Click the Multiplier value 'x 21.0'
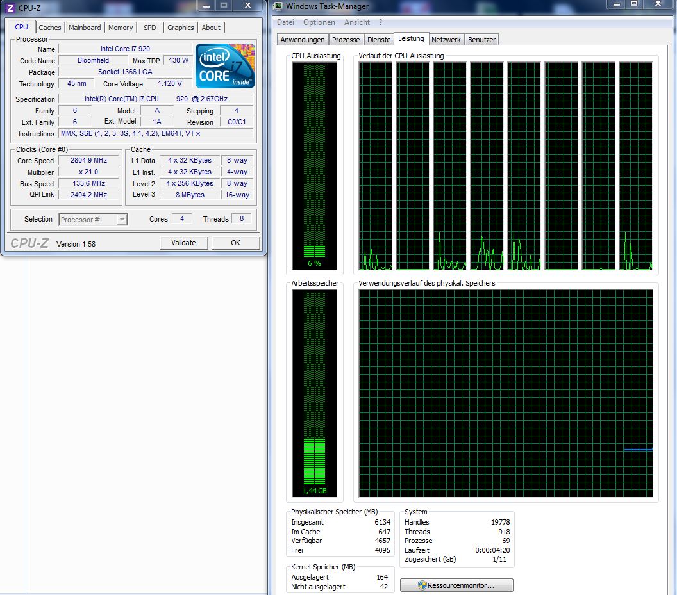The image size is (677, 595). click(x=88, y=172)
